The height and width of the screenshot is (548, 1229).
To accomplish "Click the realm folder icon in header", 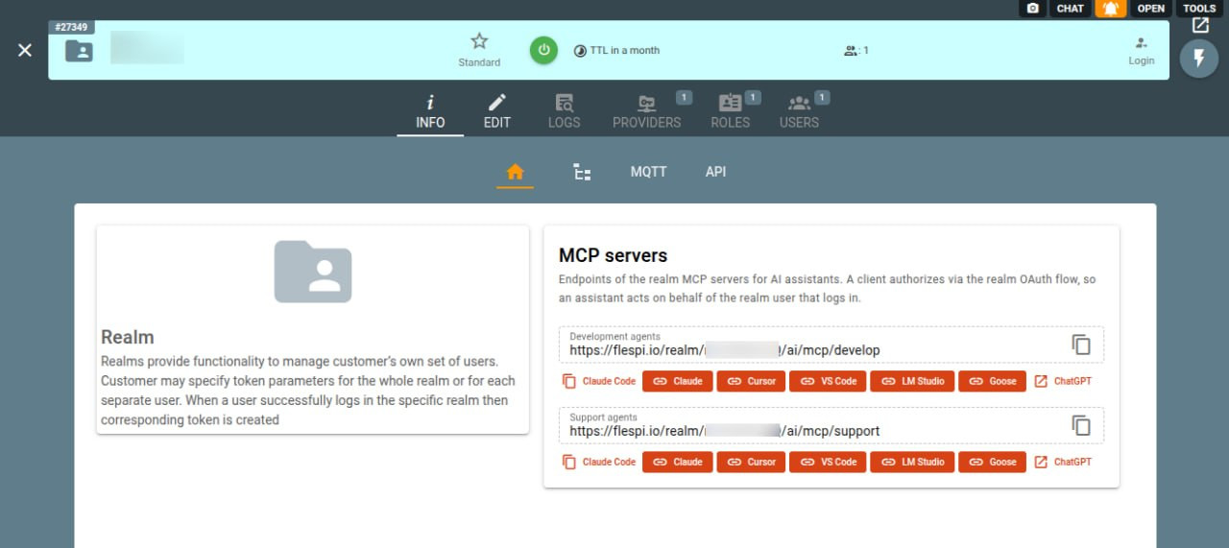I will coord(79,50).
